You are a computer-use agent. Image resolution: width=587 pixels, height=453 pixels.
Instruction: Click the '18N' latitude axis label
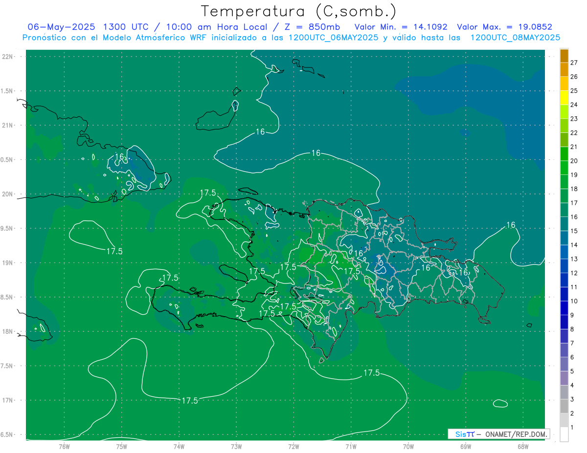click(8, 331)
